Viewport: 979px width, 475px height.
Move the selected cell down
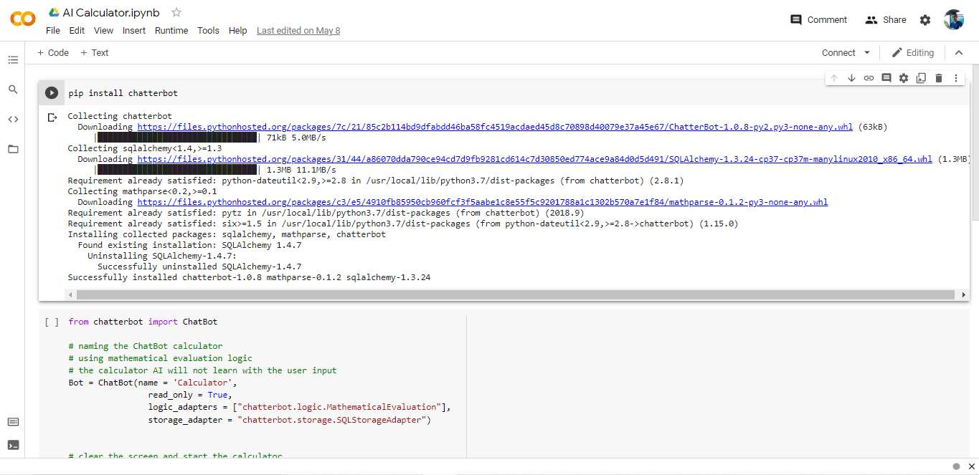point(851,78)
